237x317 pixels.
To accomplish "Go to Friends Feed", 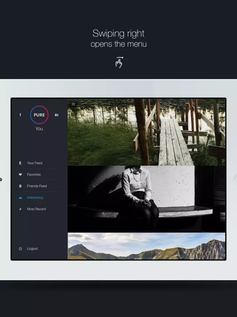I will 37,186.
